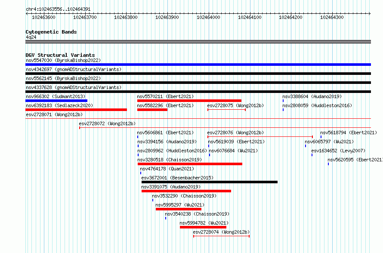This screenshot has height=253, width=383.
Task: Open nsv6392183 (Sedlazeck2020) label
Action: 59,105
